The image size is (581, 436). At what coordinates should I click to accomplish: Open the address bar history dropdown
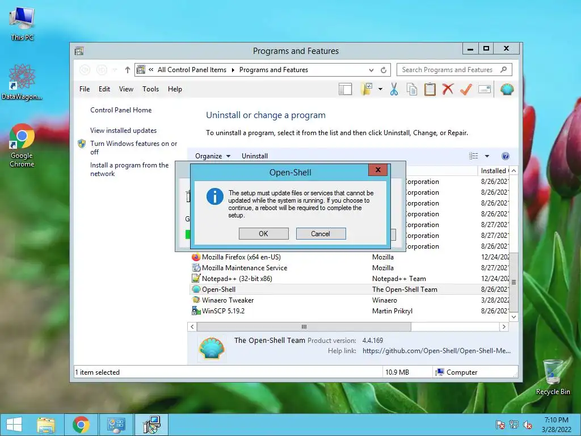pyautogui.click(x=371, y=70)
